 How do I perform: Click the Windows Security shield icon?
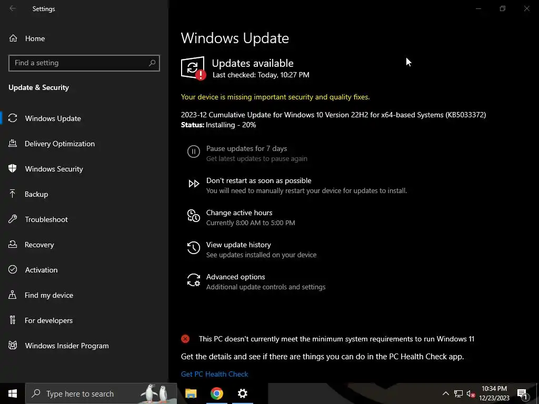(13, 169)
